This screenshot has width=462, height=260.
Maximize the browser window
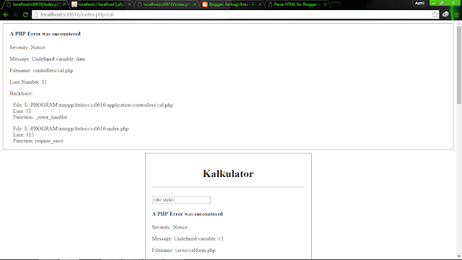pos(442,3)
